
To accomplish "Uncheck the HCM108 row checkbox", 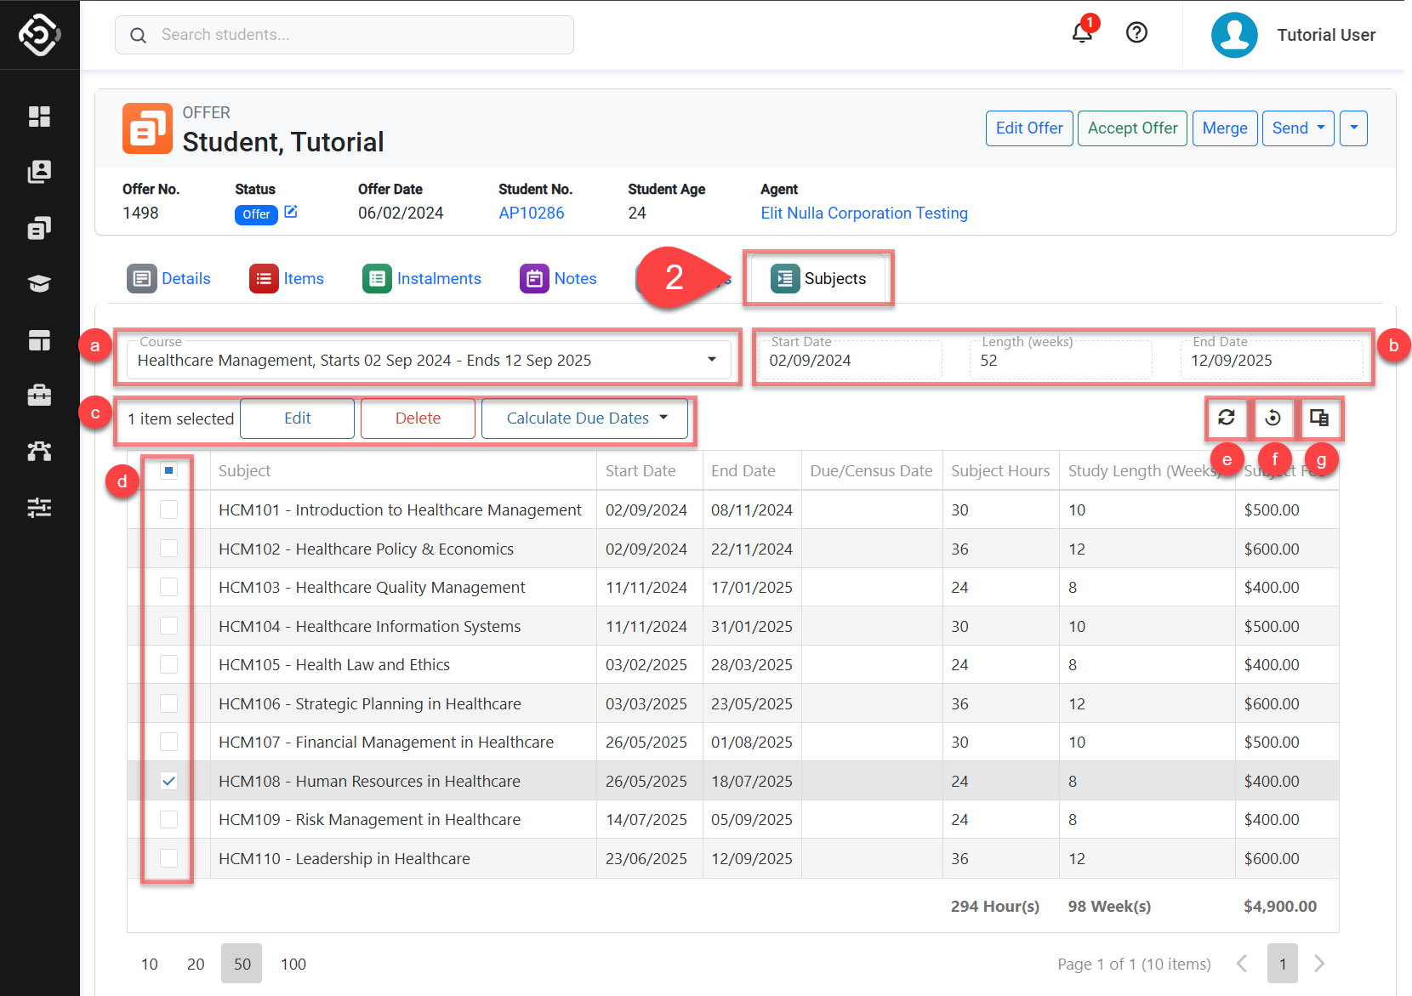I will (x=168, y=781).
